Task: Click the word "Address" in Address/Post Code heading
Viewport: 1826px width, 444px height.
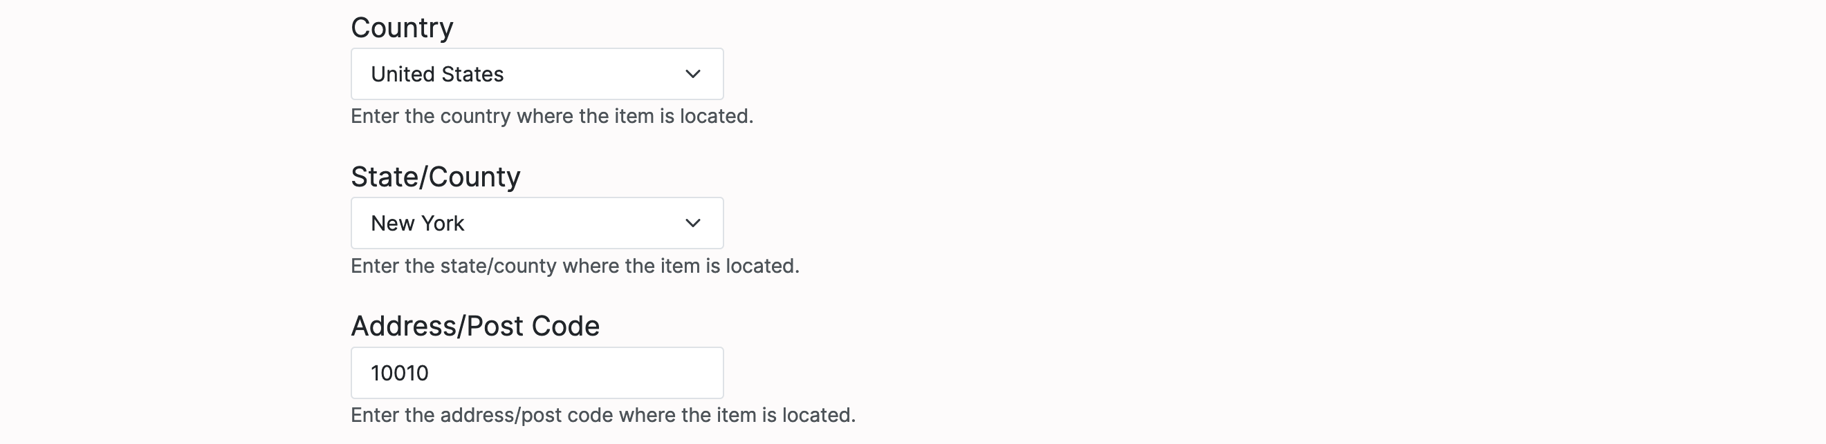Action: 404,326
